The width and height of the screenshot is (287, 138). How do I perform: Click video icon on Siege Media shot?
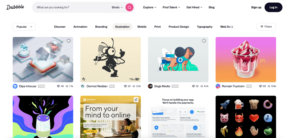[x=204, y=41]
